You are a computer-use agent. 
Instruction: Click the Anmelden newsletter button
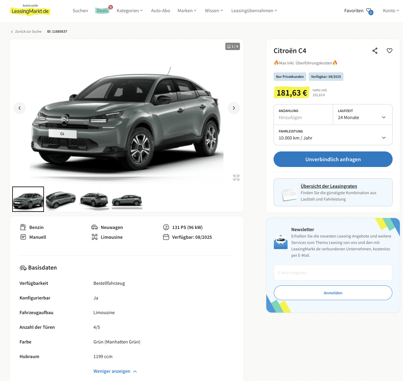(333, 293)
